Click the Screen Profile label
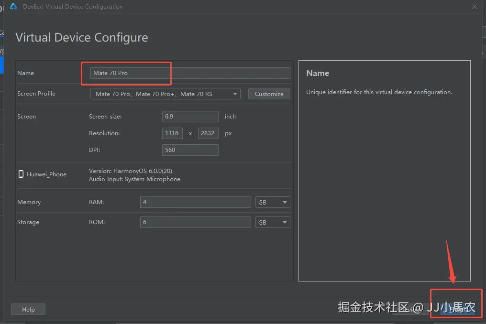 point(36,94)
